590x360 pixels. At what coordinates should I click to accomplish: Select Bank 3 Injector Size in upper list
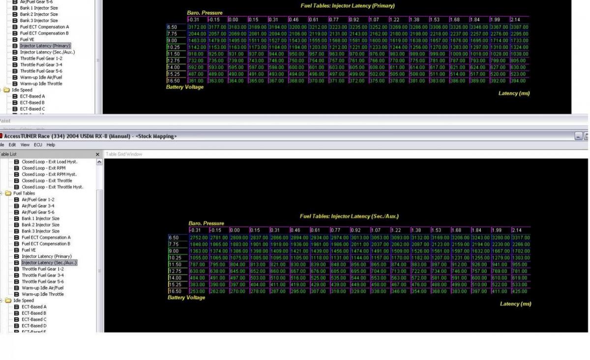coord(39,21)
